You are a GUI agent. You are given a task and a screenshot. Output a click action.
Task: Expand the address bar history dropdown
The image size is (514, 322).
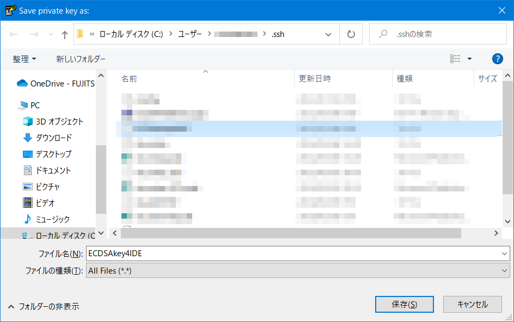[x=328, y=34]
